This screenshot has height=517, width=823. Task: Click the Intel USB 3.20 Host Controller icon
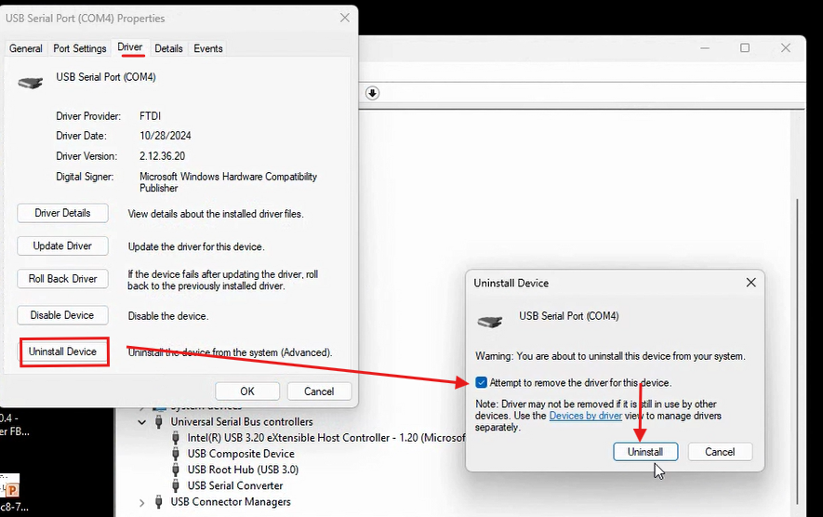click(x=177, y=438)
